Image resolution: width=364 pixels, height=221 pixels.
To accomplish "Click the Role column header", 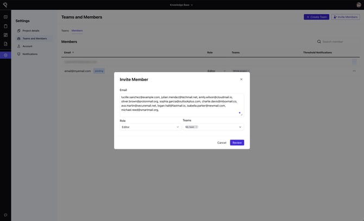I will pyautogui.click(x=210, y=53).
